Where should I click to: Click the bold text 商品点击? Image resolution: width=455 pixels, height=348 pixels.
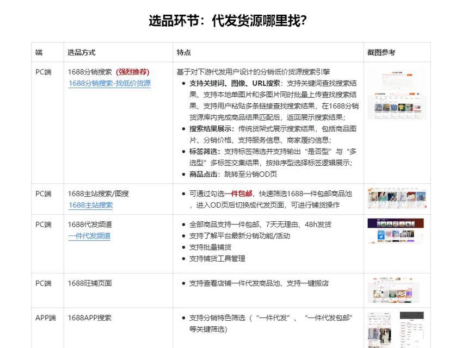pyautogui.click(x=204, y=175)
